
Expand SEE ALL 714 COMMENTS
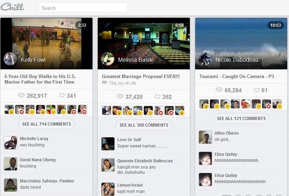(46, 124)
